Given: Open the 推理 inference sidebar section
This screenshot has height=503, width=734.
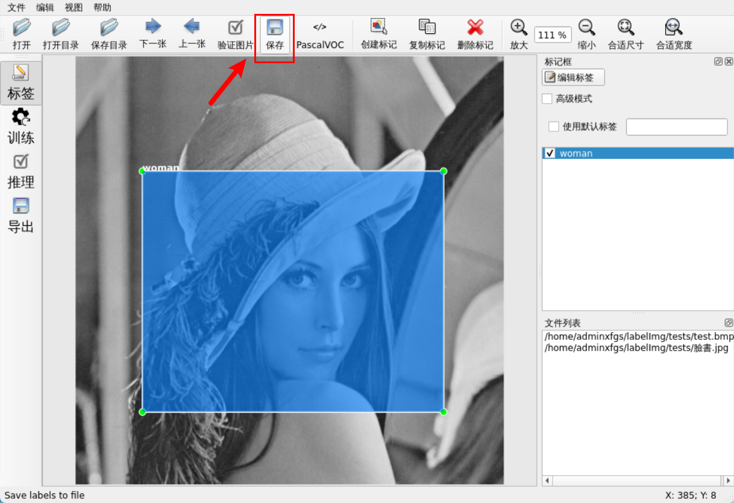Looking at the screenshot, I should click(x=21, y=172).
